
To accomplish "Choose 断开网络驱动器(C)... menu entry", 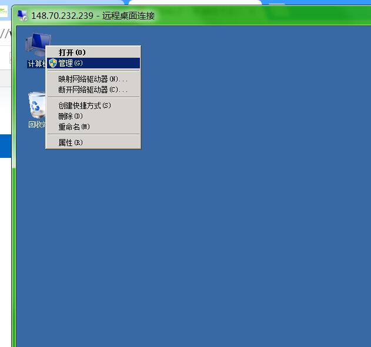I will [x=93, y=90].
